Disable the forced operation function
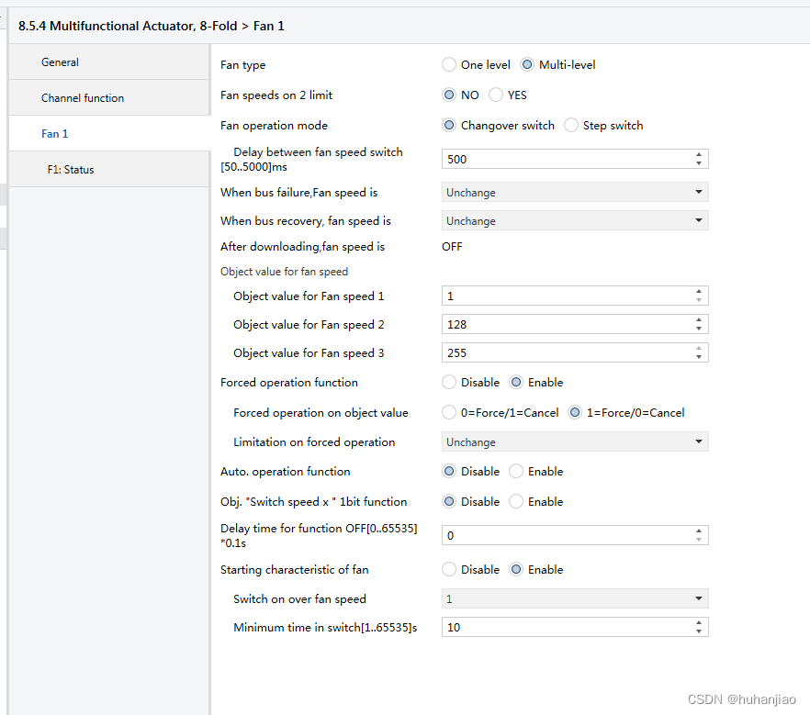The height and width of the screenshot is (715, 810). click(449, 383)
